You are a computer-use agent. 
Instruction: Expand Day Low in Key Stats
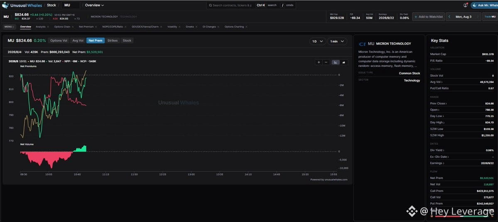[x=437, y=116]
